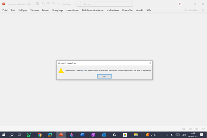Open the notification center icon
This screenshot has height=138, width=207.
point(202,135)
